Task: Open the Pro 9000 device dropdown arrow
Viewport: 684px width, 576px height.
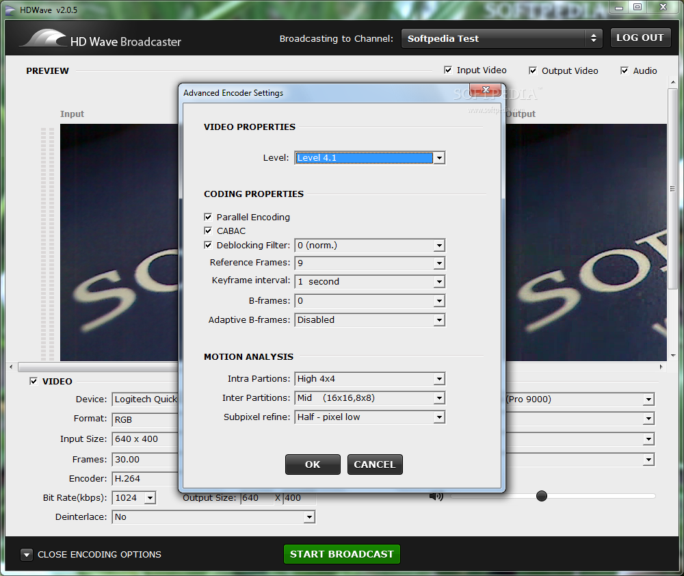Action: [x=648, y=400]
